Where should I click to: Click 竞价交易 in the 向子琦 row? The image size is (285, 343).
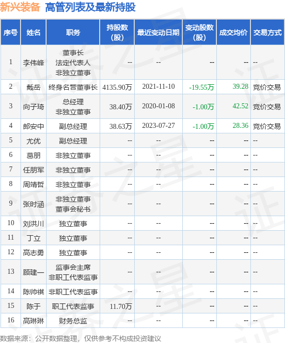click(x=266, y=107)
